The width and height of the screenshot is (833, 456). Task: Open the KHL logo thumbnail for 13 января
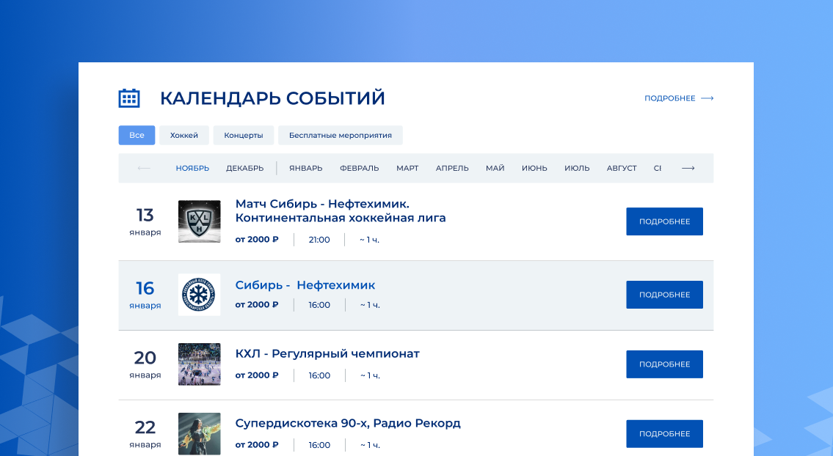click(x=199, y=221)
